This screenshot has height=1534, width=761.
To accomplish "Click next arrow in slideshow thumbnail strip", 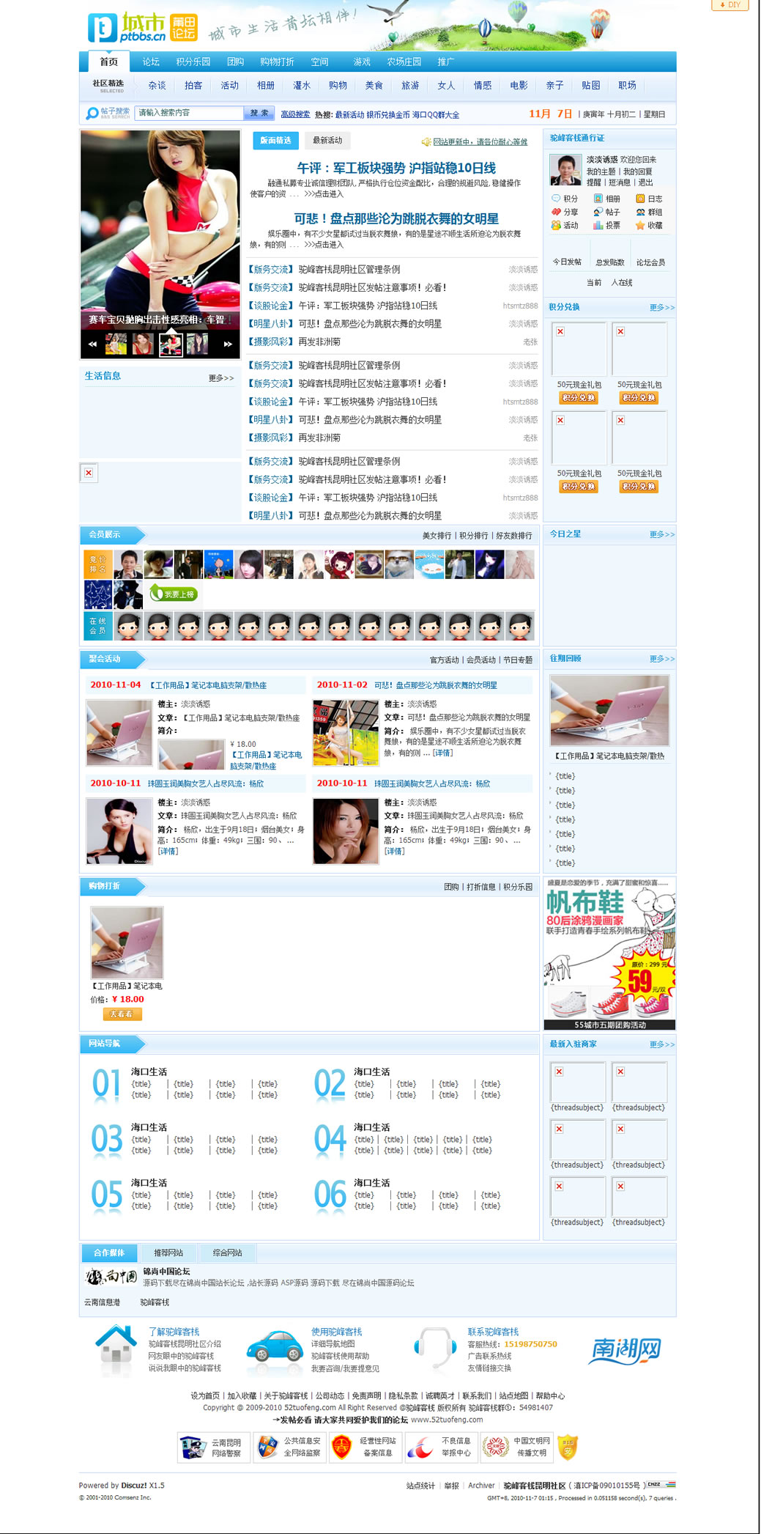I will pos(228,344).
